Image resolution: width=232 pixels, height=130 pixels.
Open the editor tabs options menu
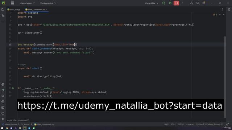222,9
